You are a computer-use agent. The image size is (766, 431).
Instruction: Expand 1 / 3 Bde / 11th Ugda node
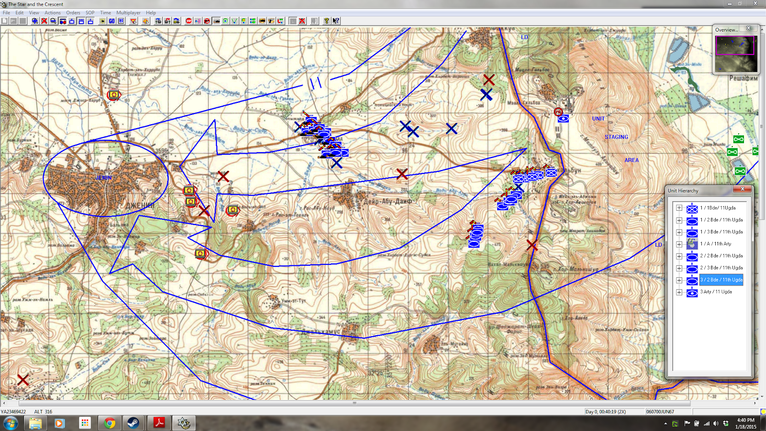coord(679,232)
